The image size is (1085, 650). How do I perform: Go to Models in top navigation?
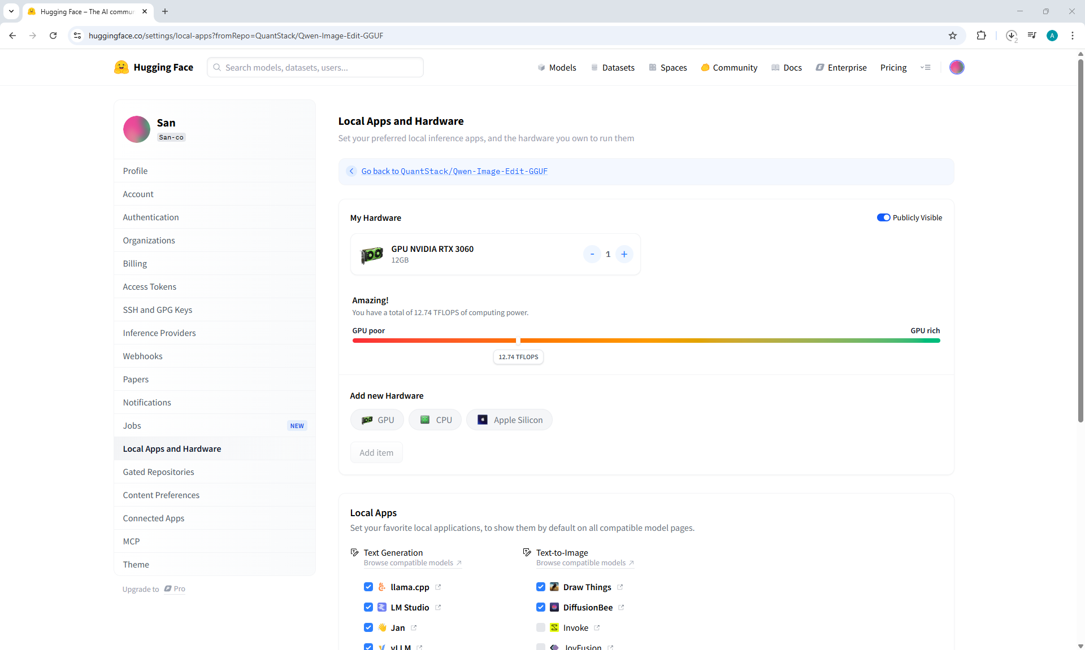coord(557,67)
